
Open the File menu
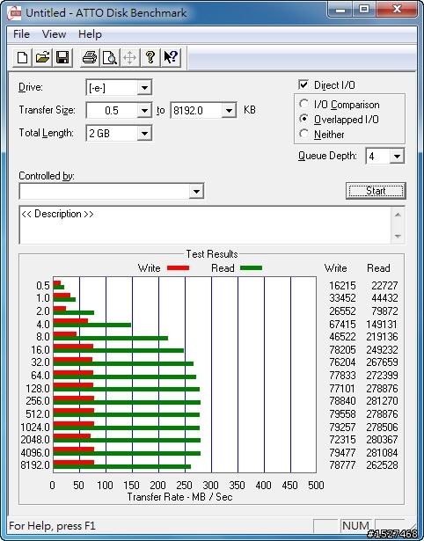(x=21, y=34)
